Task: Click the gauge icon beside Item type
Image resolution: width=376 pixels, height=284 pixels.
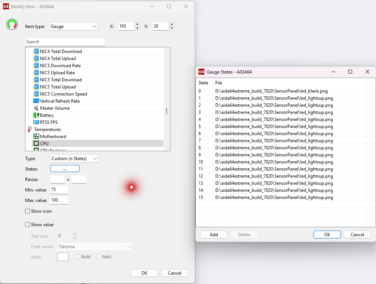Action: (12, 24)
